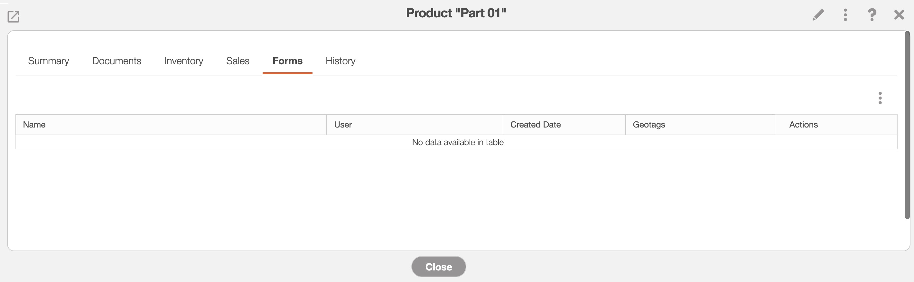Sort by the User column header
The image size is (914, 282).
[343, 125]
